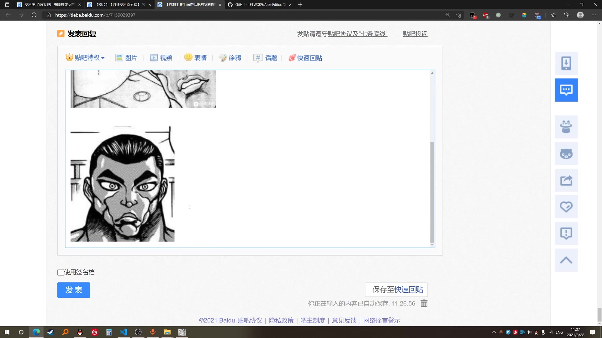Click 保存至快速回贴 button
602x338 pixels.
tap(396, 289)
